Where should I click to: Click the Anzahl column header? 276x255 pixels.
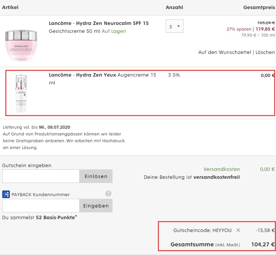coord(174,8)
